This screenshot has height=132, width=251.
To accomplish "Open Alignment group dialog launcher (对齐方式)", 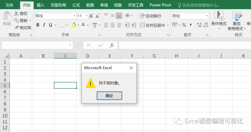I will tap(168, 35).
